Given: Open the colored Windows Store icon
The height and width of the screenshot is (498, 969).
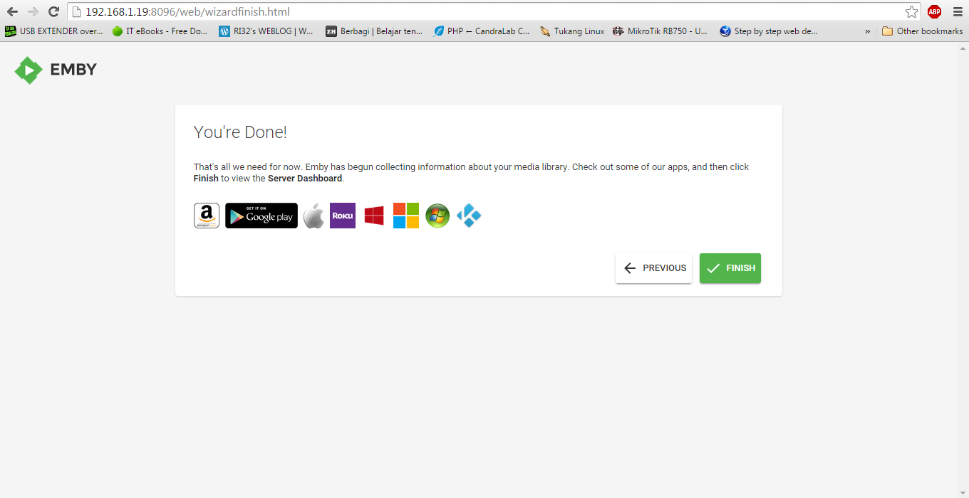Looking at the screenshot, I should pos(406,216).
